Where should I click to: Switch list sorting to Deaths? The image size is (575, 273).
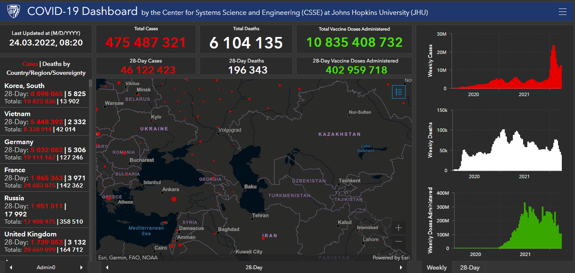(56, 64)
